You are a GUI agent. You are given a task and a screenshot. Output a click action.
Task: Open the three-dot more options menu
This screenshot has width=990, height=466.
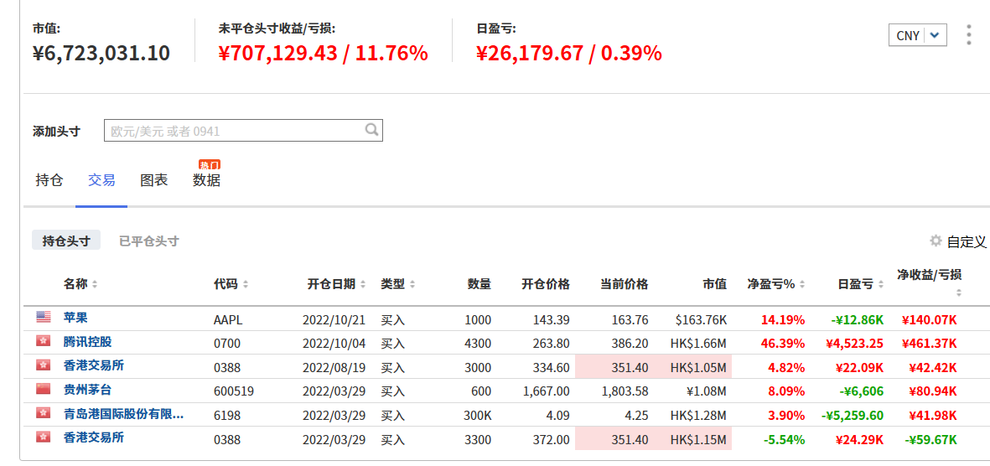[x=968, y=34]
